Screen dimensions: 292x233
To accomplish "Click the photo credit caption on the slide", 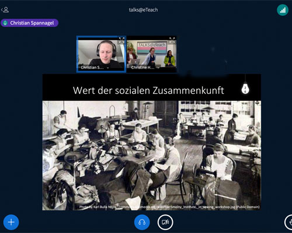I will tap(169, 207).
